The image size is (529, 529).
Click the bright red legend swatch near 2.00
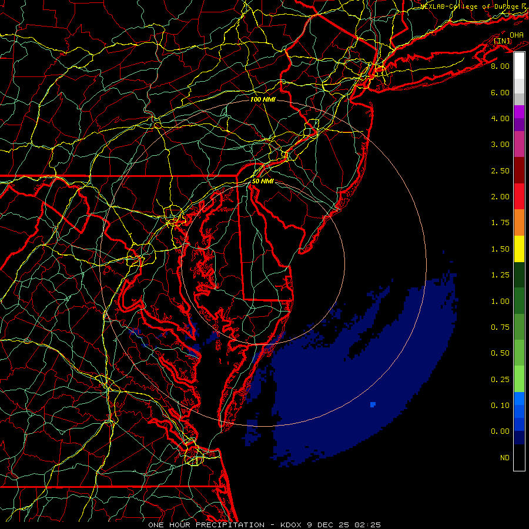[x=519, y=196]
